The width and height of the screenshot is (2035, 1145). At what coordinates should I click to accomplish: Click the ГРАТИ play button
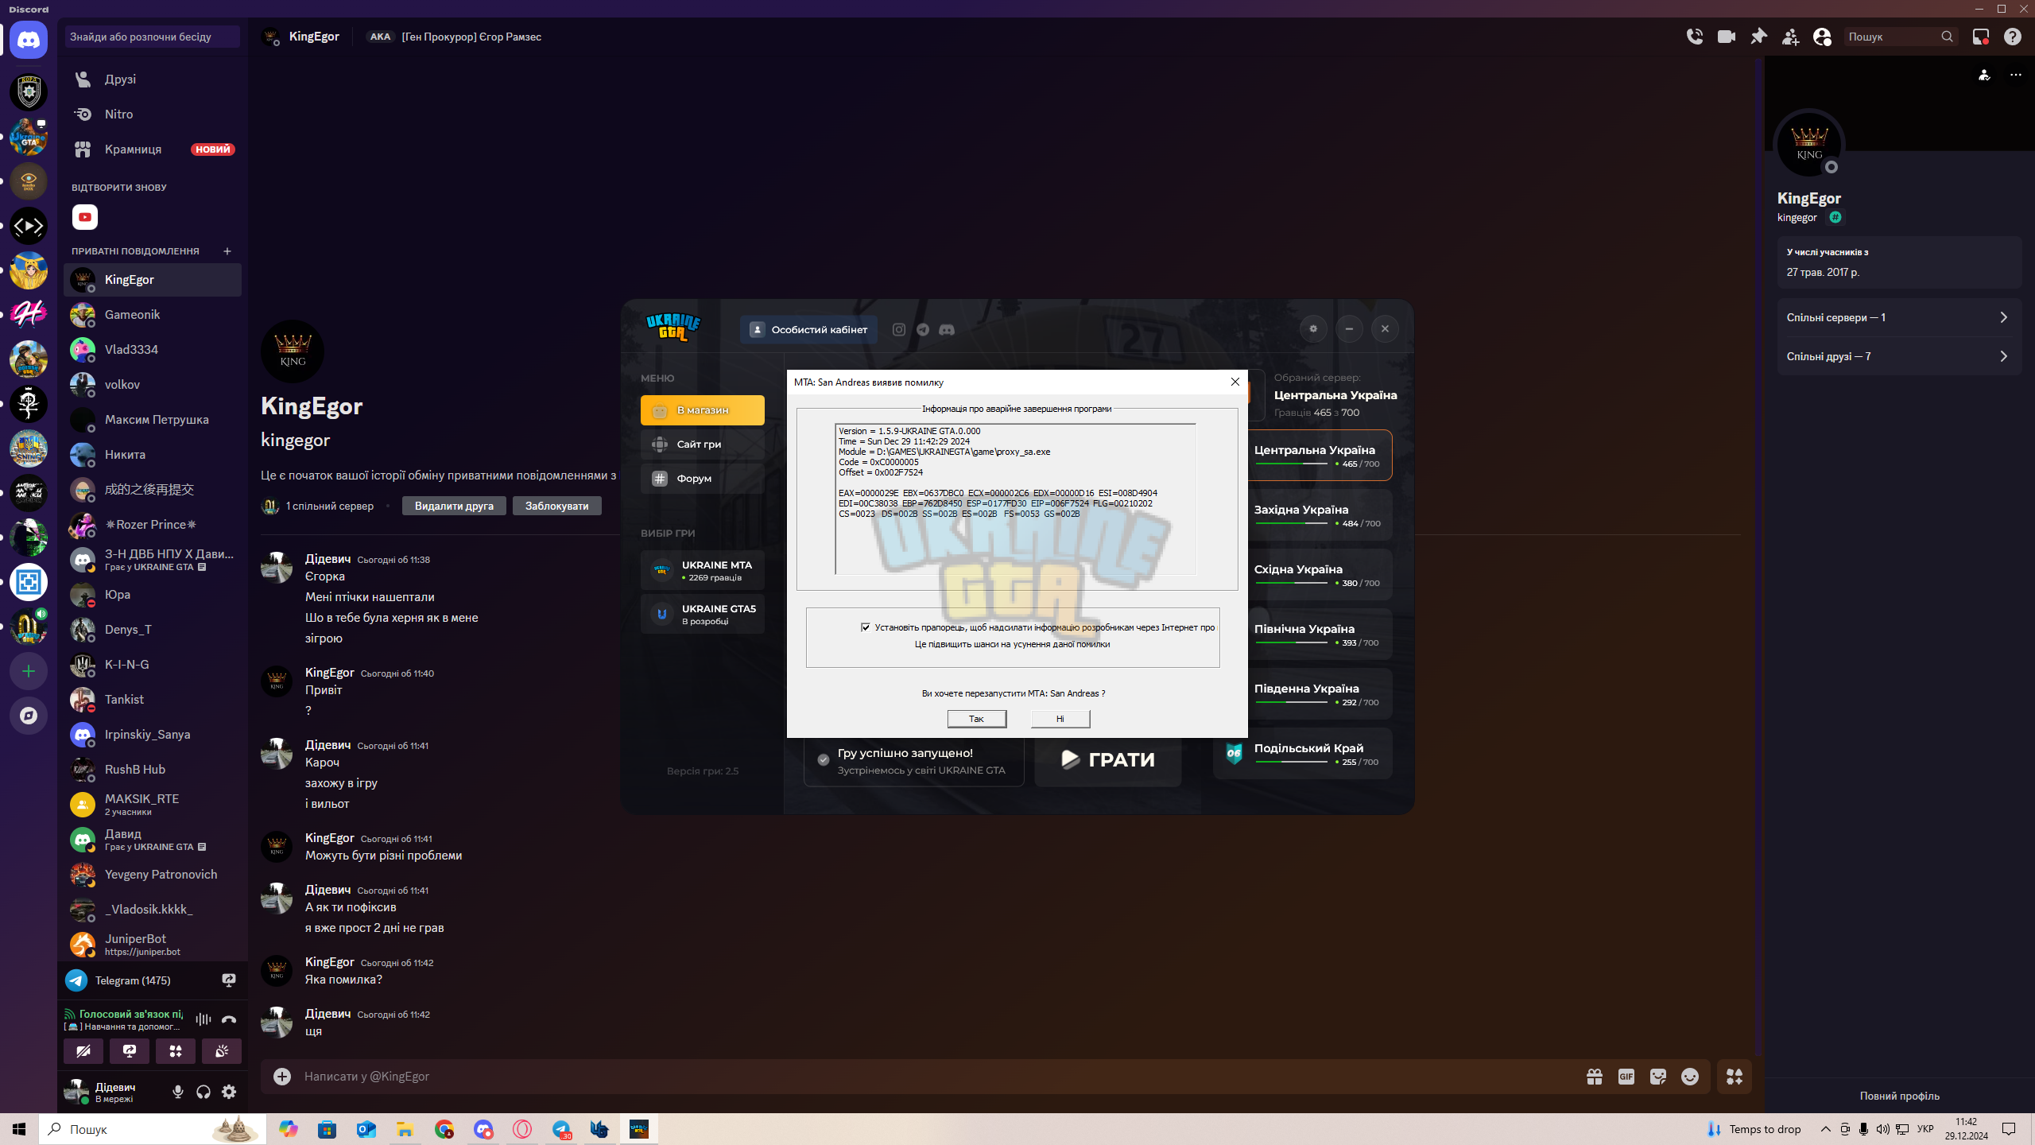pyautogui.click(x=1108, y=760)
